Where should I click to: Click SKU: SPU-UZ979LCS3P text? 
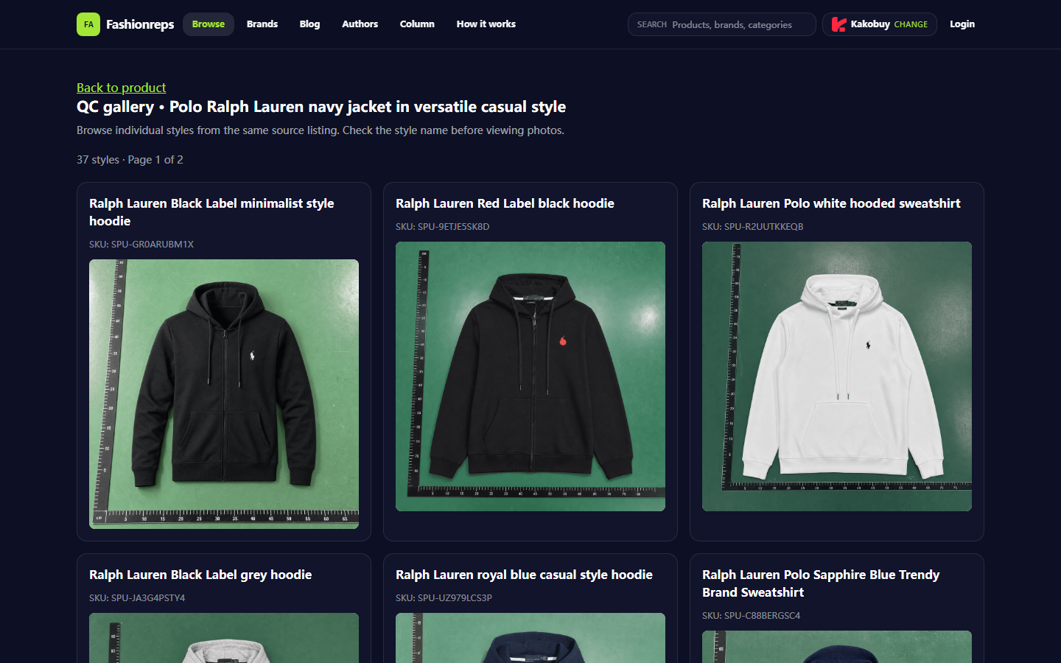(x=444, y=597)
